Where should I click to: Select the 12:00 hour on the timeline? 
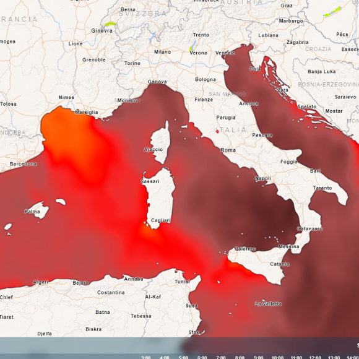315,357
